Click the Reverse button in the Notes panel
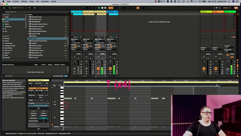 pos(34,113)
